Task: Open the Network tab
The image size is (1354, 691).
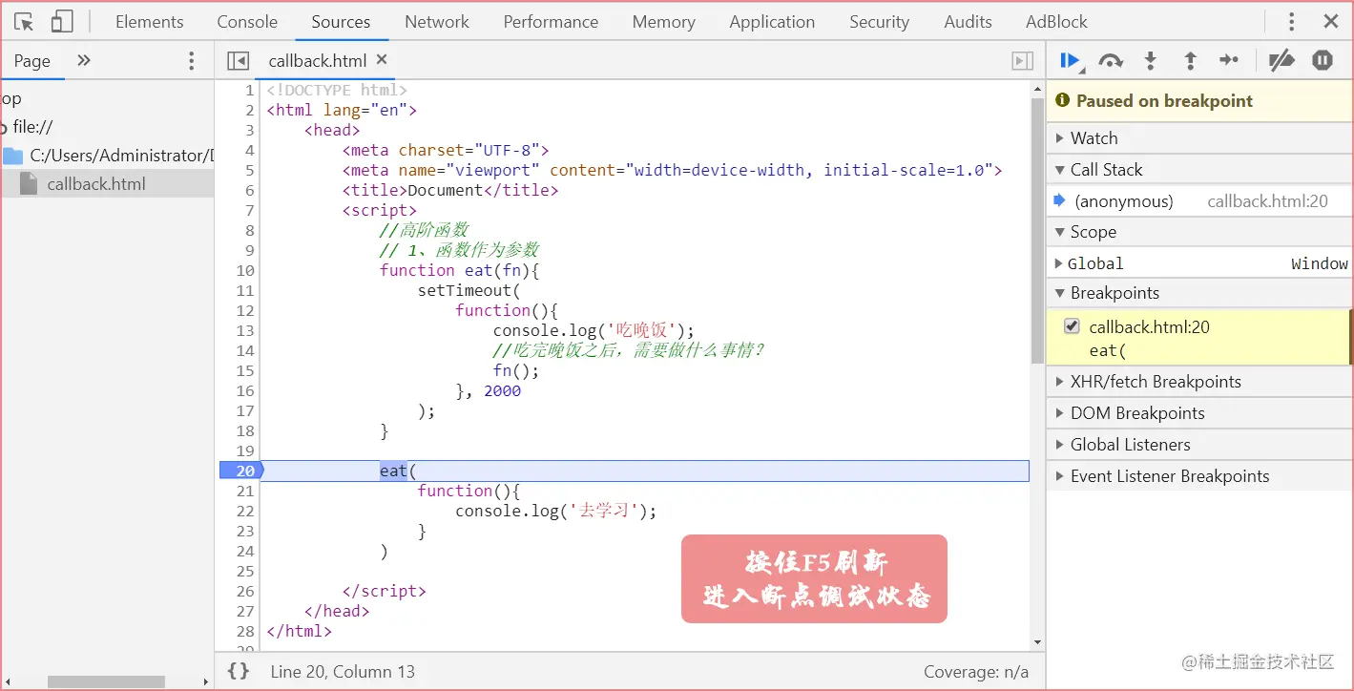Action: pyautogui.click(x=437, y=21)
